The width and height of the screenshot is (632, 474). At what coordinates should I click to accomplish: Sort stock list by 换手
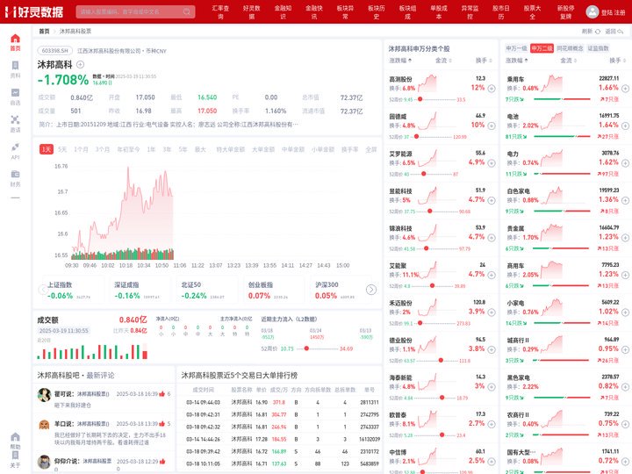484,61
